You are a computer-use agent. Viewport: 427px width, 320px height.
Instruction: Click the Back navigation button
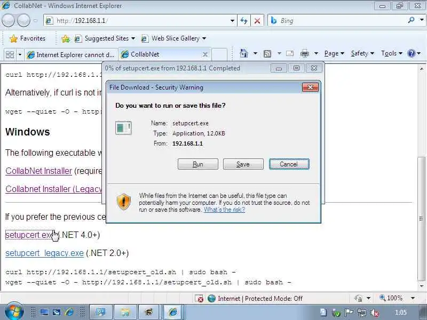coord(8,20)
